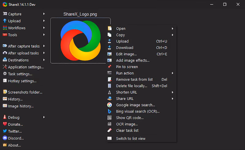Screen dimensions: 245x150
Task: Select Add image effects... menu entry
Action: click(141, 60)
